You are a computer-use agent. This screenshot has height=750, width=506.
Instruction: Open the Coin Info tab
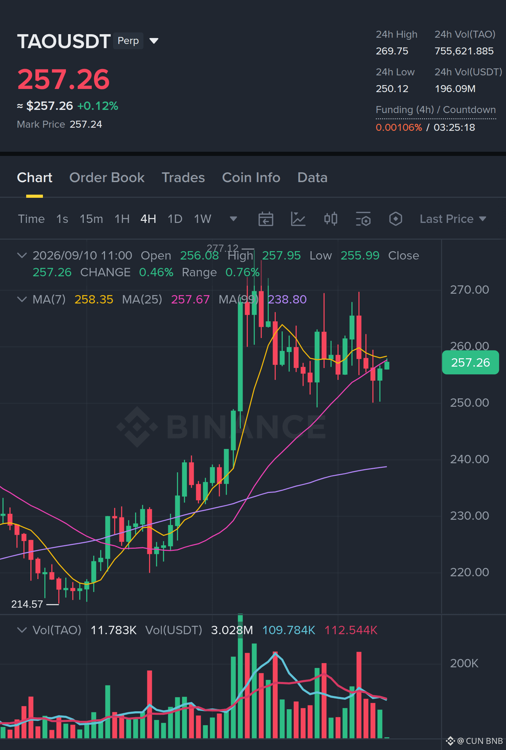pos(251,178)
